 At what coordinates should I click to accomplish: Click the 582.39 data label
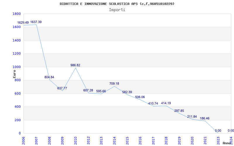click(x=127, y=92)
